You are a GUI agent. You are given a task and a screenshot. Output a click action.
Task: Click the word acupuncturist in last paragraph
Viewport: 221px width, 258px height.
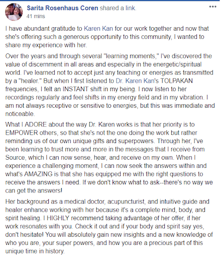click(126, 202)
